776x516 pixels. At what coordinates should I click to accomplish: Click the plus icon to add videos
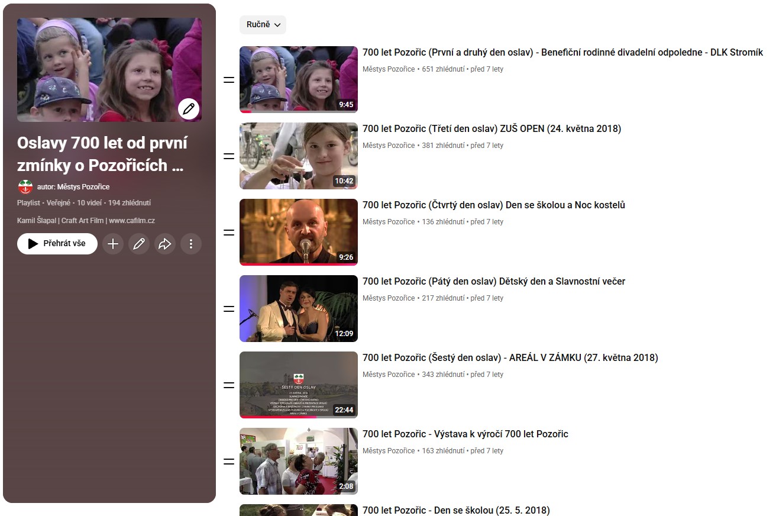113,244
